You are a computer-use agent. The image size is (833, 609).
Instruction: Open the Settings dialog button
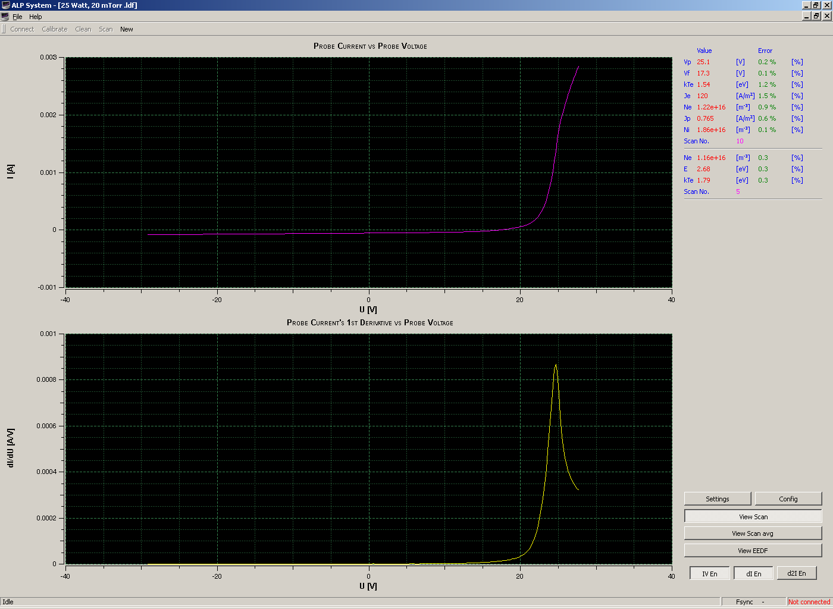[x=718, y=499]
